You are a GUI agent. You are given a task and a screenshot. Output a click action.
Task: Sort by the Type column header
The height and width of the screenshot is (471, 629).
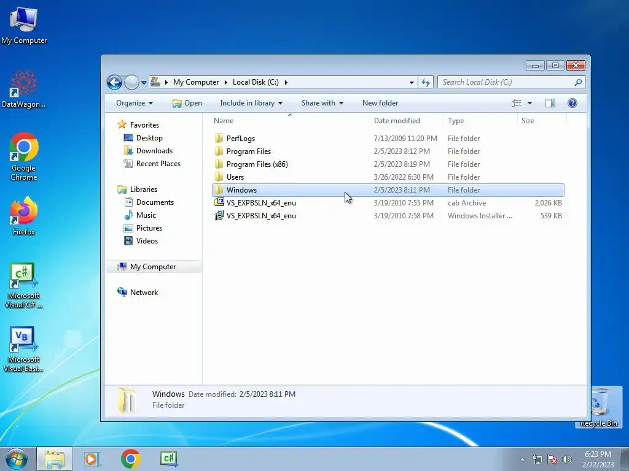(480, 121)
